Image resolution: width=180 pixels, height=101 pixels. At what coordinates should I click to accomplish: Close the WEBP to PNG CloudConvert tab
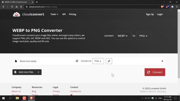pyautogui.click(x=33, y=2)
